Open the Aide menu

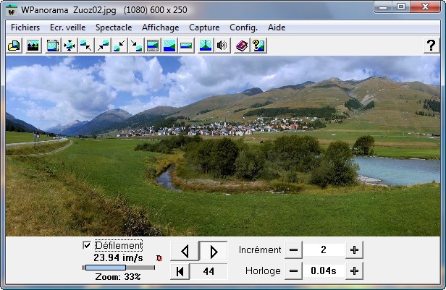pos(277,27)
